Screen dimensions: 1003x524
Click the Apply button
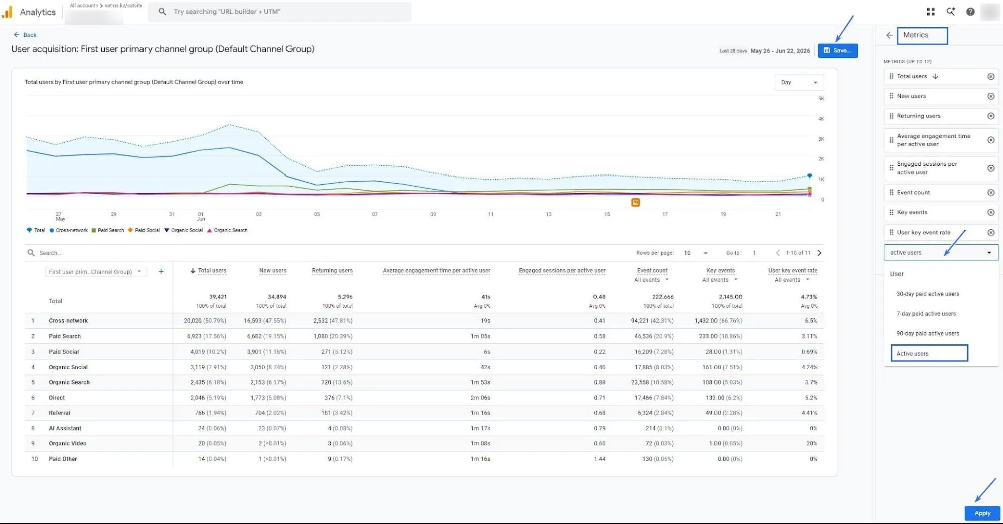pos(982,513)
